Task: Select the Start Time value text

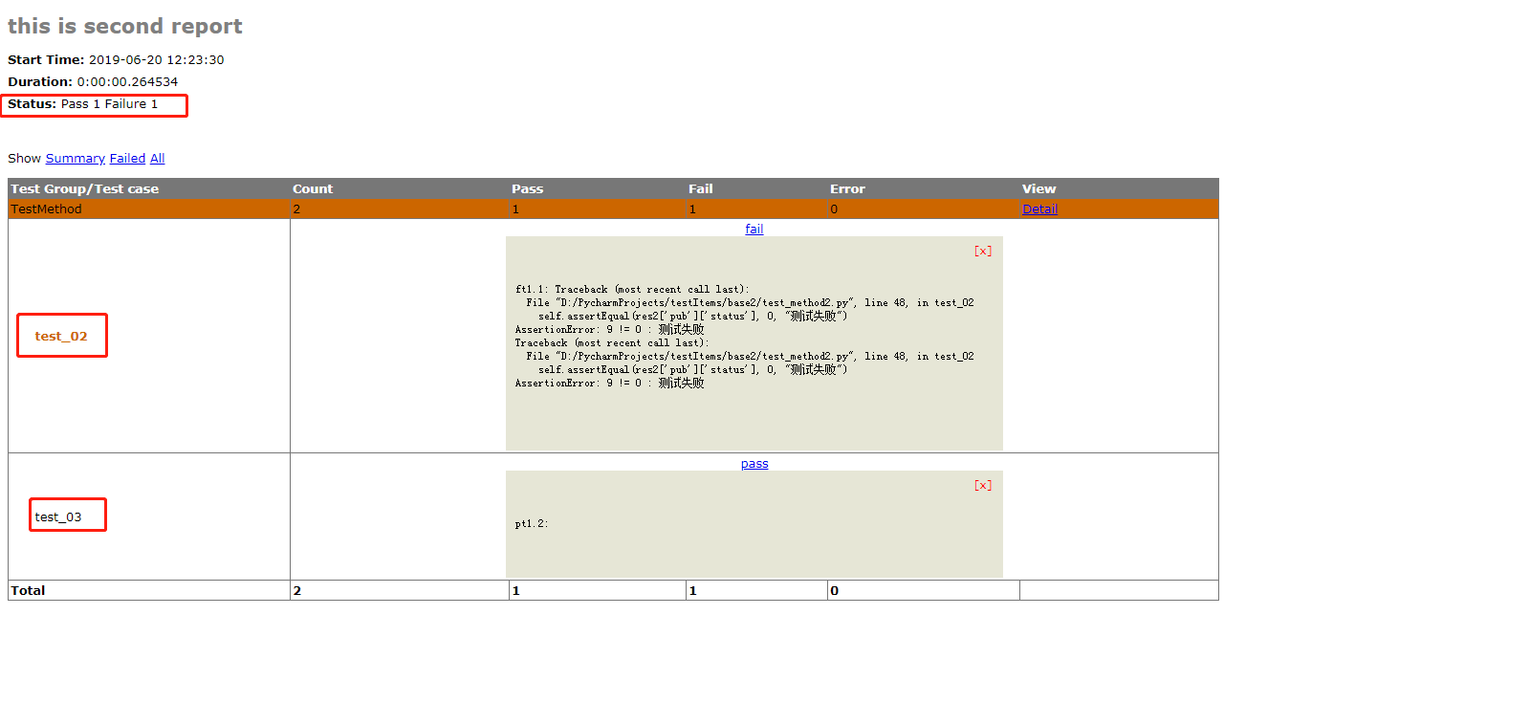Action: tap(157, 59)
